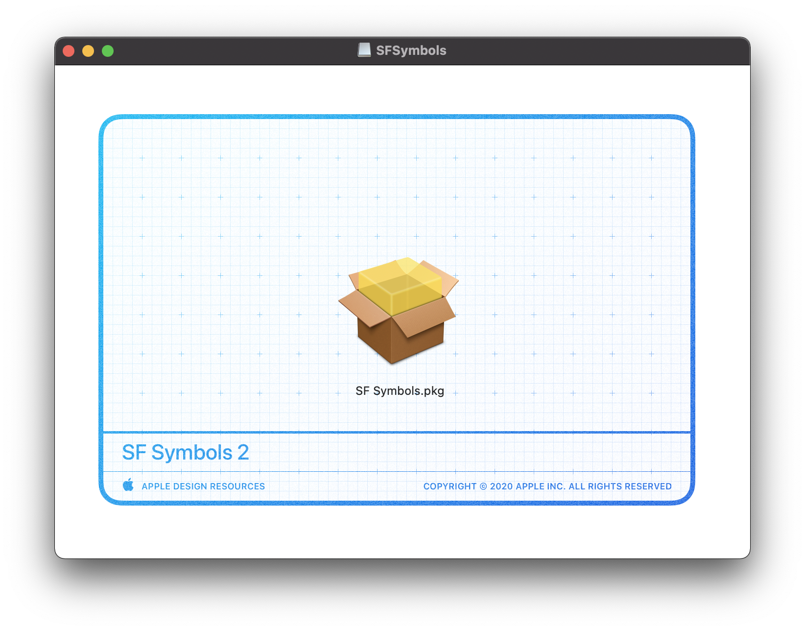Click the Apple logo beside Design Resources
Image resolution: width=805 pixels, height=631 pixels.
(x=128, y=485)
